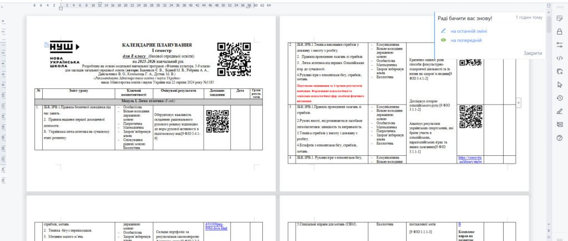This screenshot has height=241, width=568.
Task: Open the code brackets icon in sidebar
Action: [560, 58]
